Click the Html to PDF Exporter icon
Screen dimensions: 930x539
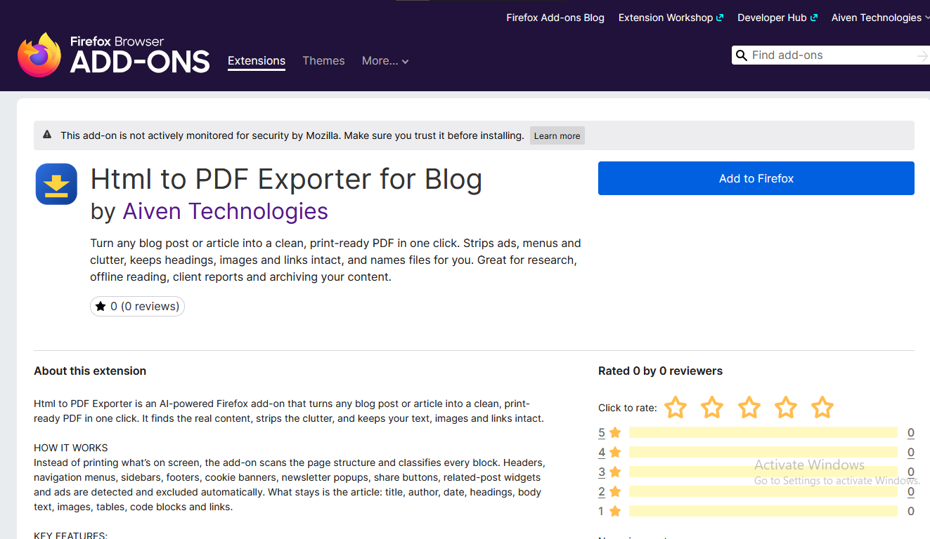coord(56,184)
